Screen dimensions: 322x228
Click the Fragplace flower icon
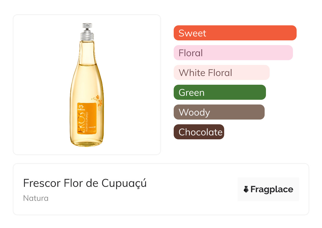coord(246,189)
